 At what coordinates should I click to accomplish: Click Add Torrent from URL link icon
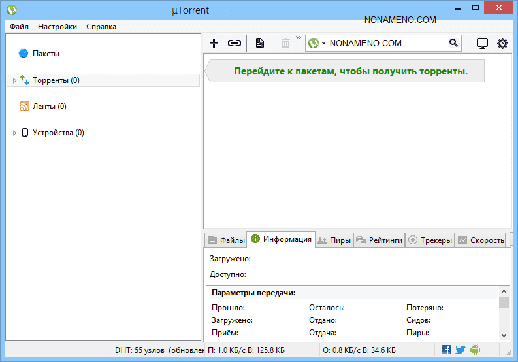click(234, 43)
